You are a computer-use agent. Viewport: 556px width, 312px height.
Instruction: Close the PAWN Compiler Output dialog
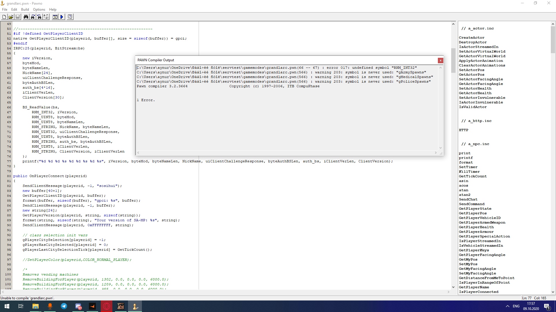[x=440, y=60]
